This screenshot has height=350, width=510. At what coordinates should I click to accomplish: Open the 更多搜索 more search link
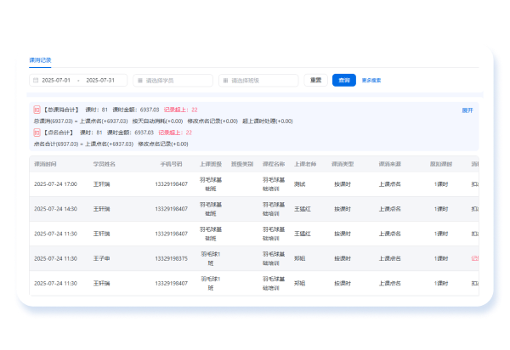tap(371, 80)
